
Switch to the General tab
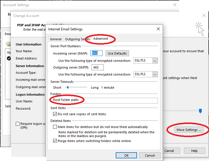pyautogui.click(x=56, y=39)
